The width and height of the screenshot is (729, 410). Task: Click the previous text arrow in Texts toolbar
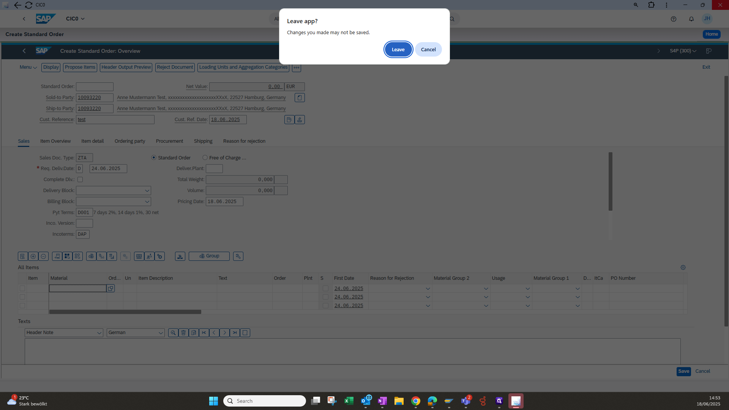tap(214, 333)
